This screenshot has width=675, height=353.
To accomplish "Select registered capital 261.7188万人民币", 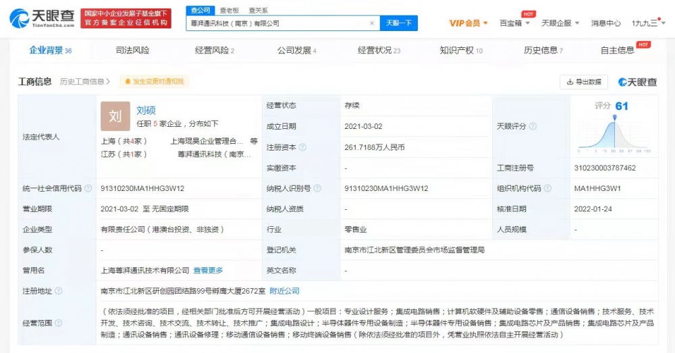I will pyautogui.click(x=375, y=147).
